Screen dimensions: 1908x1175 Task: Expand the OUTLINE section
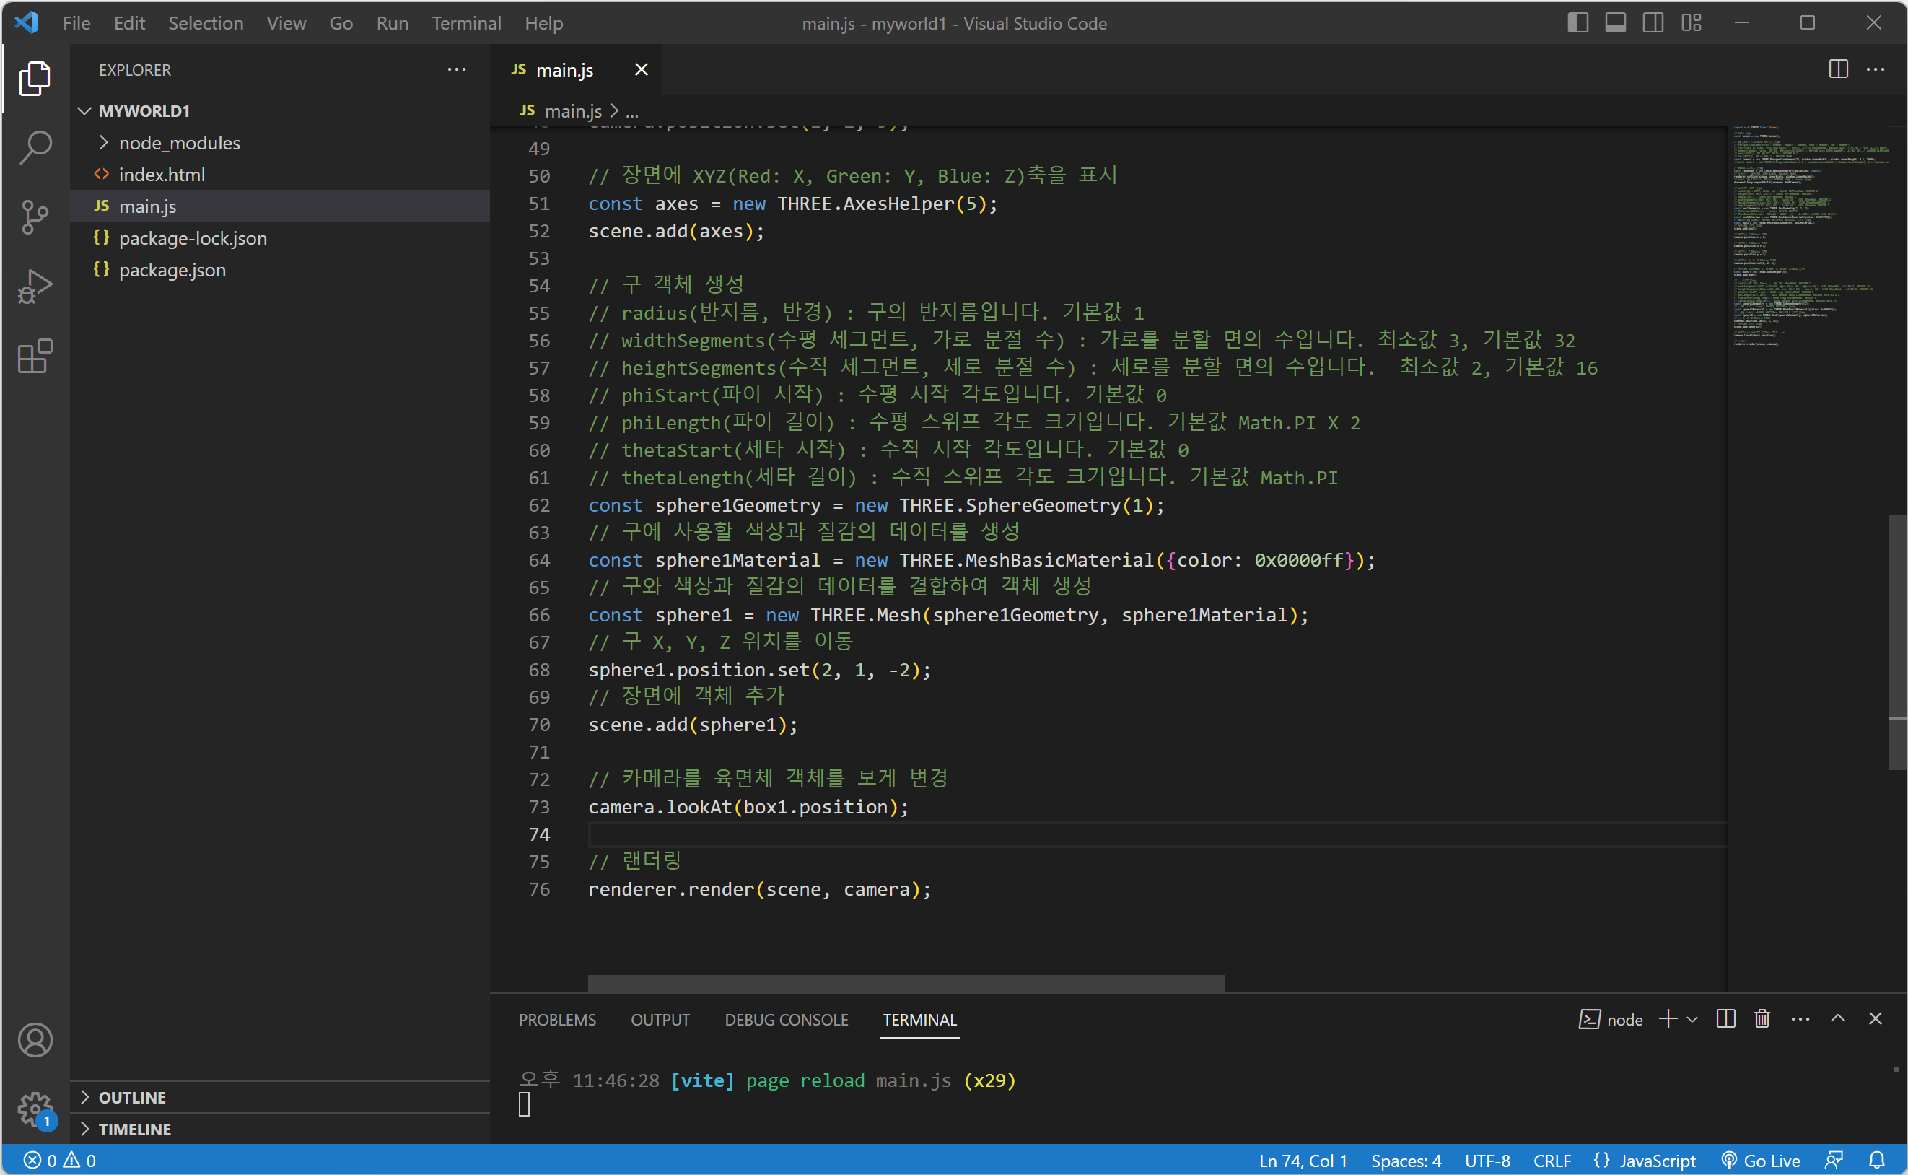click(x=132, y=1097)
